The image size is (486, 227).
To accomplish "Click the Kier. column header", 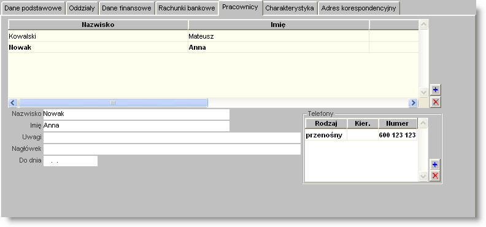I will tap(363, 123).
